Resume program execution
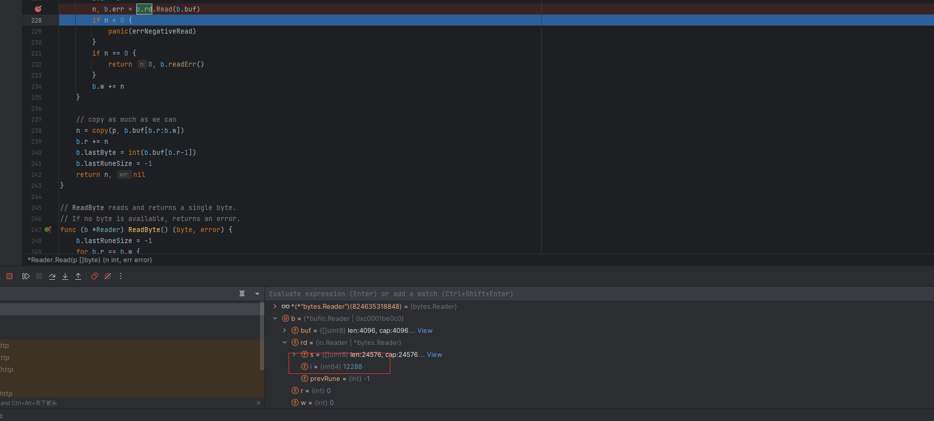Viewport: 934px width, 421px height. [26, 276]
